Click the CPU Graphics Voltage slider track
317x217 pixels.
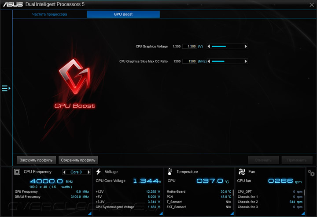[227, 47]
